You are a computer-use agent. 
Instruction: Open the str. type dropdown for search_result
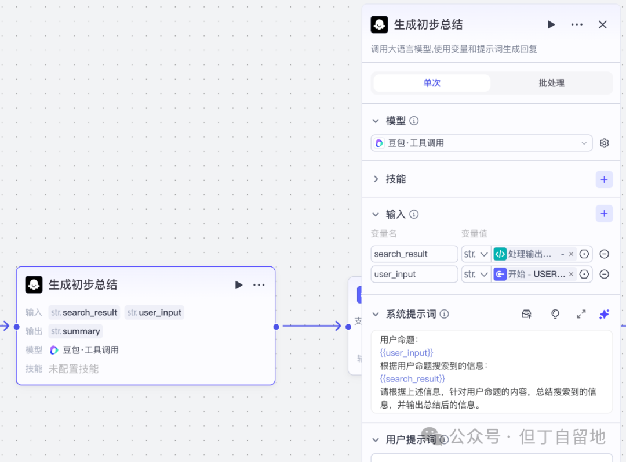(476, 254)
